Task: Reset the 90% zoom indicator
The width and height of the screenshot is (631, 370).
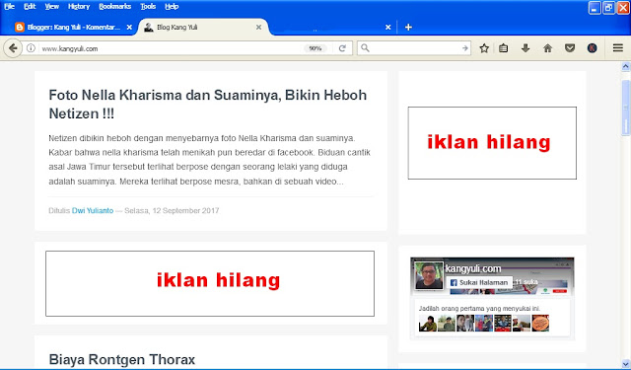Action: coord(315,48)
